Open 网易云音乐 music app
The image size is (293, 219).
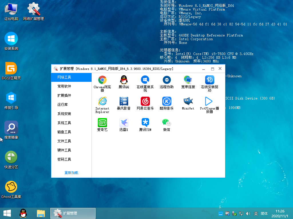145,103
